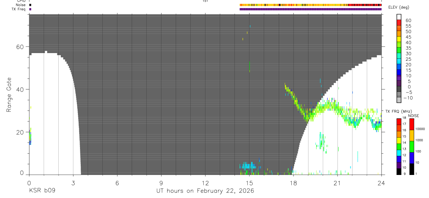429x198 pixels.
Task: Click the yellow 40–45 segment of ELEV colorbar
Action: coord(399,39)
